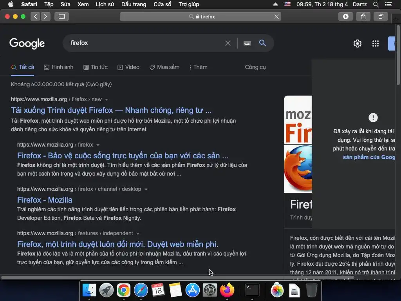The width and height of the screenshot is (401, 301).
Task: Expand the dropdown arrow after mozilla.org › firefox
Action: click(98, 145)
